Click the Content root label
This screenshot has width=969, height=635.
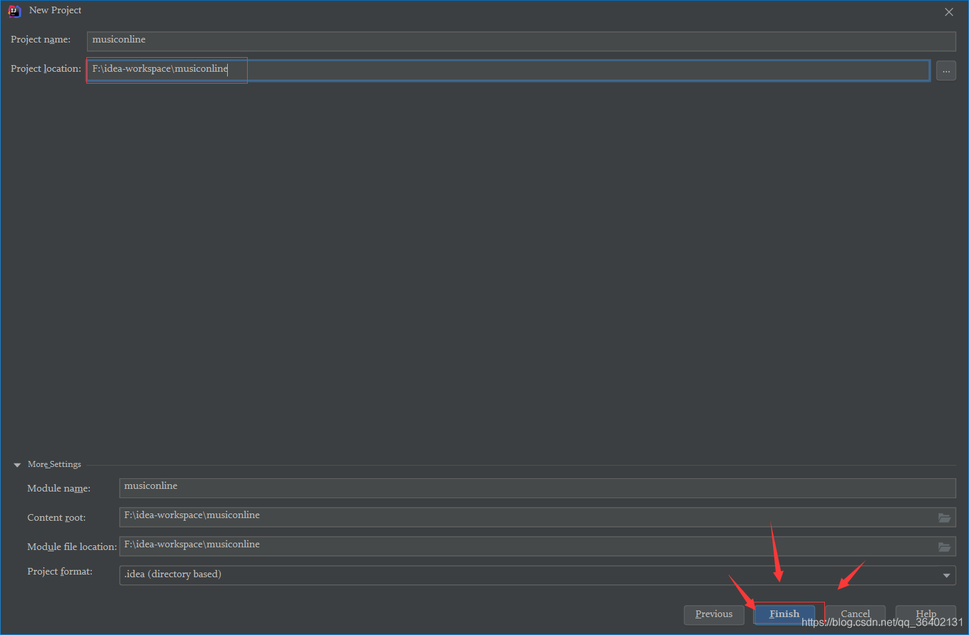pos(56,518)
